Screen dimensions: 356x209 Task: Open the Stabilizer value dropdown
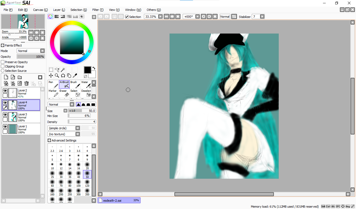coord(262,17)
